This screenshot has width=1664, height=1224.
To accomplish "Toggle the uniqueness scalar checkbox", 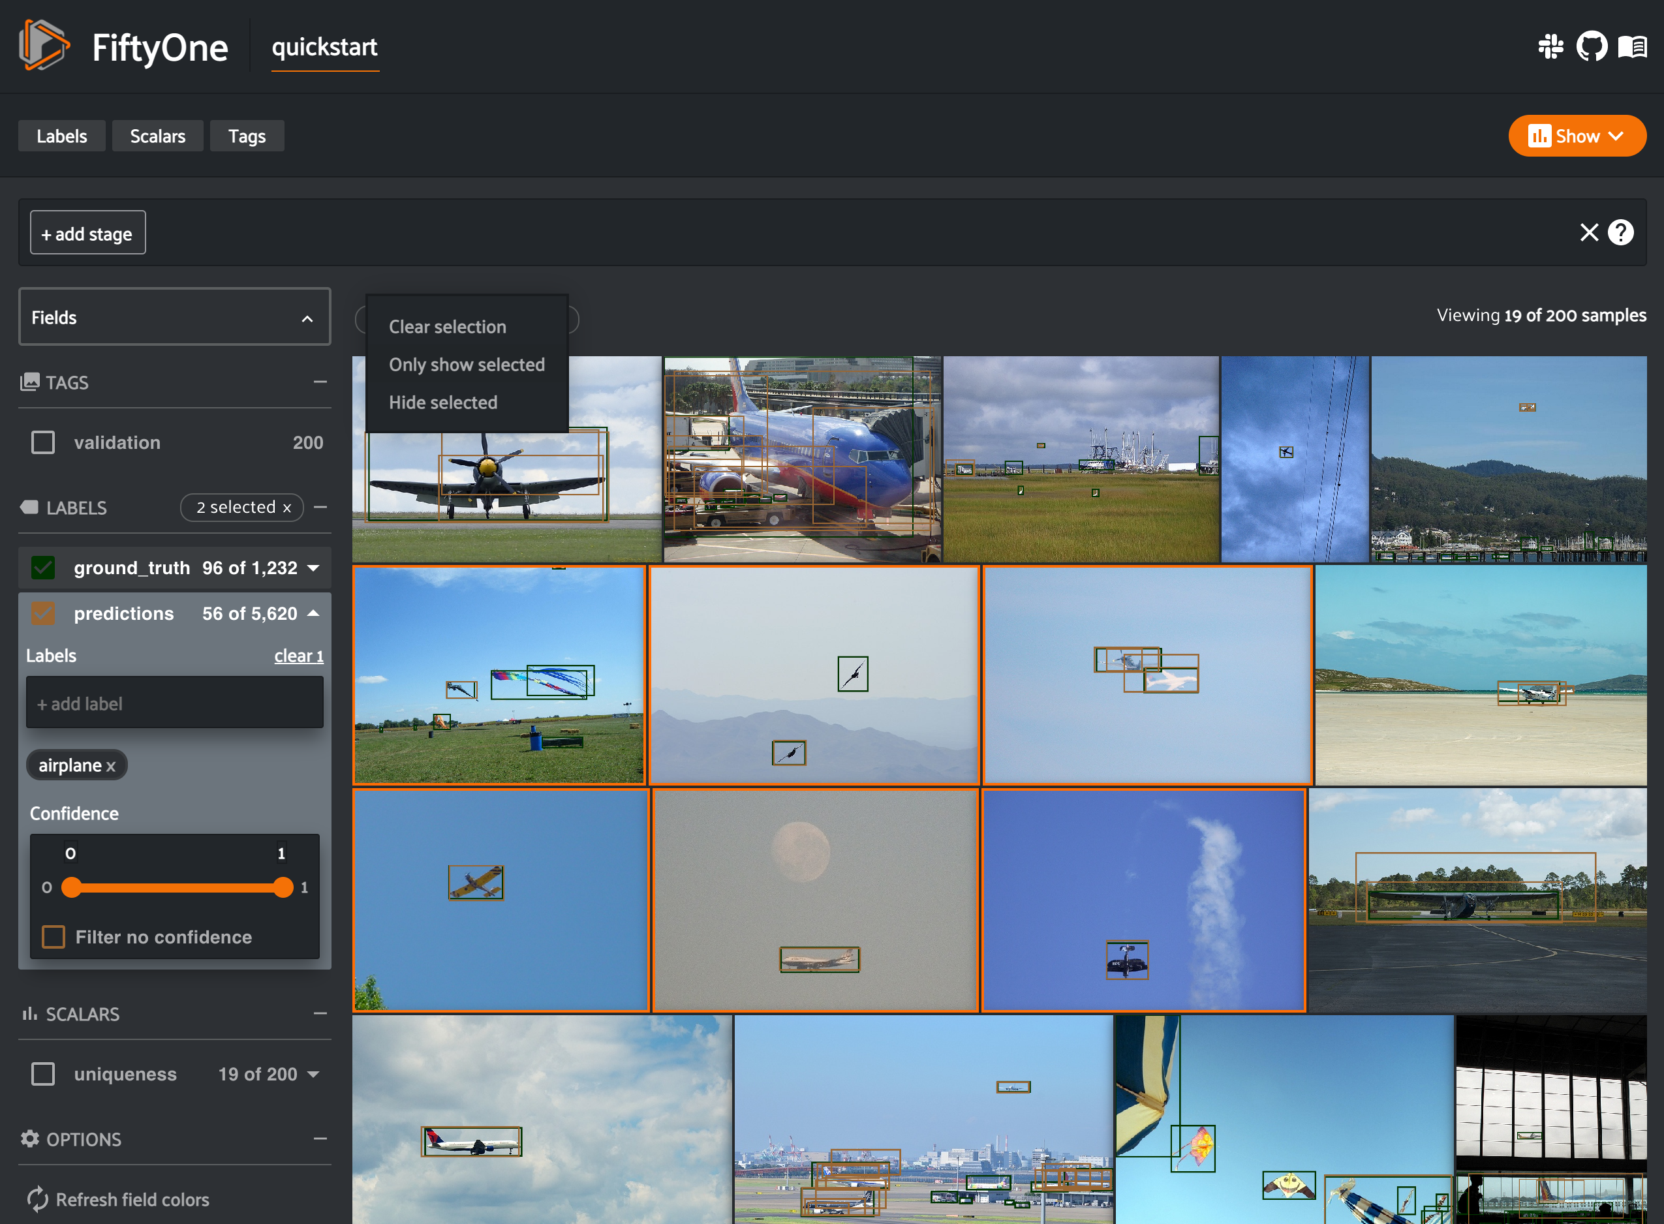I will (x=43, y=1073).
